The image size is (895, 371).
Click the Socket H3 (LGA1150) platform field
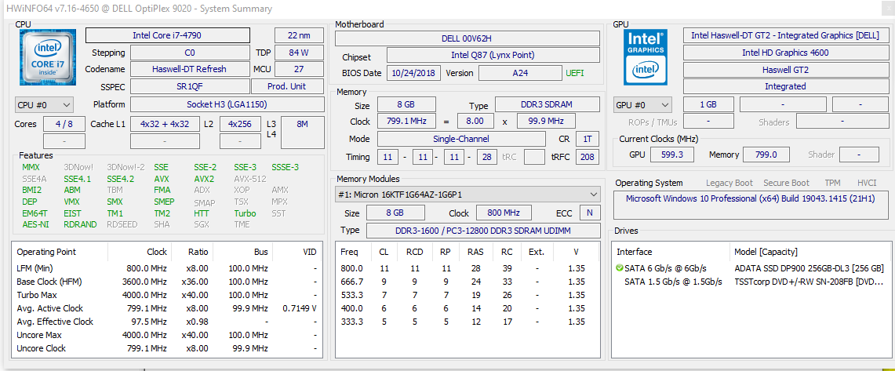click(x=227, y=104)
